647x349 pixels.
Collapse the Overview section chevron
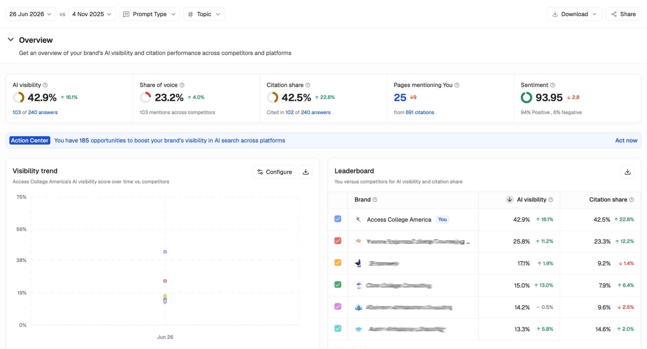[11, 40]
